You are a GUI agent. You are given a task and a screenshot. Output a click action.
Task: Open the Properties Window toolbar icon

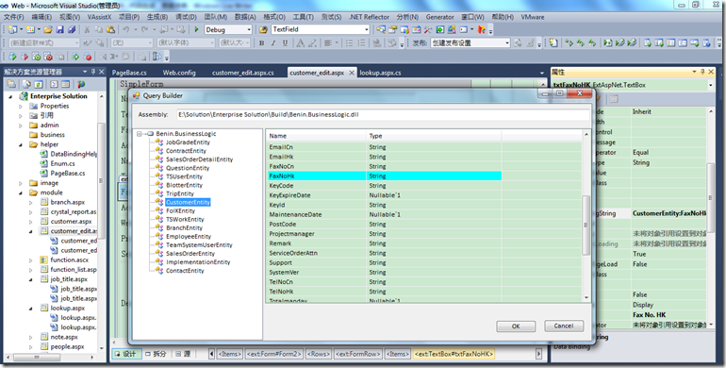pyautogui.click(x=392, y=29)
